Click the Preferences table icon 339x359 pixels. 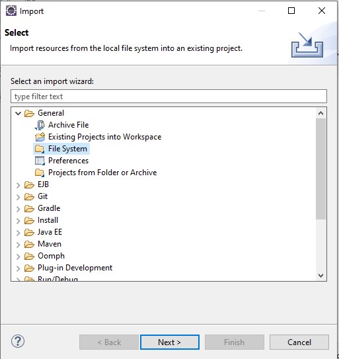pyautogui.click(x=40, y=161)
